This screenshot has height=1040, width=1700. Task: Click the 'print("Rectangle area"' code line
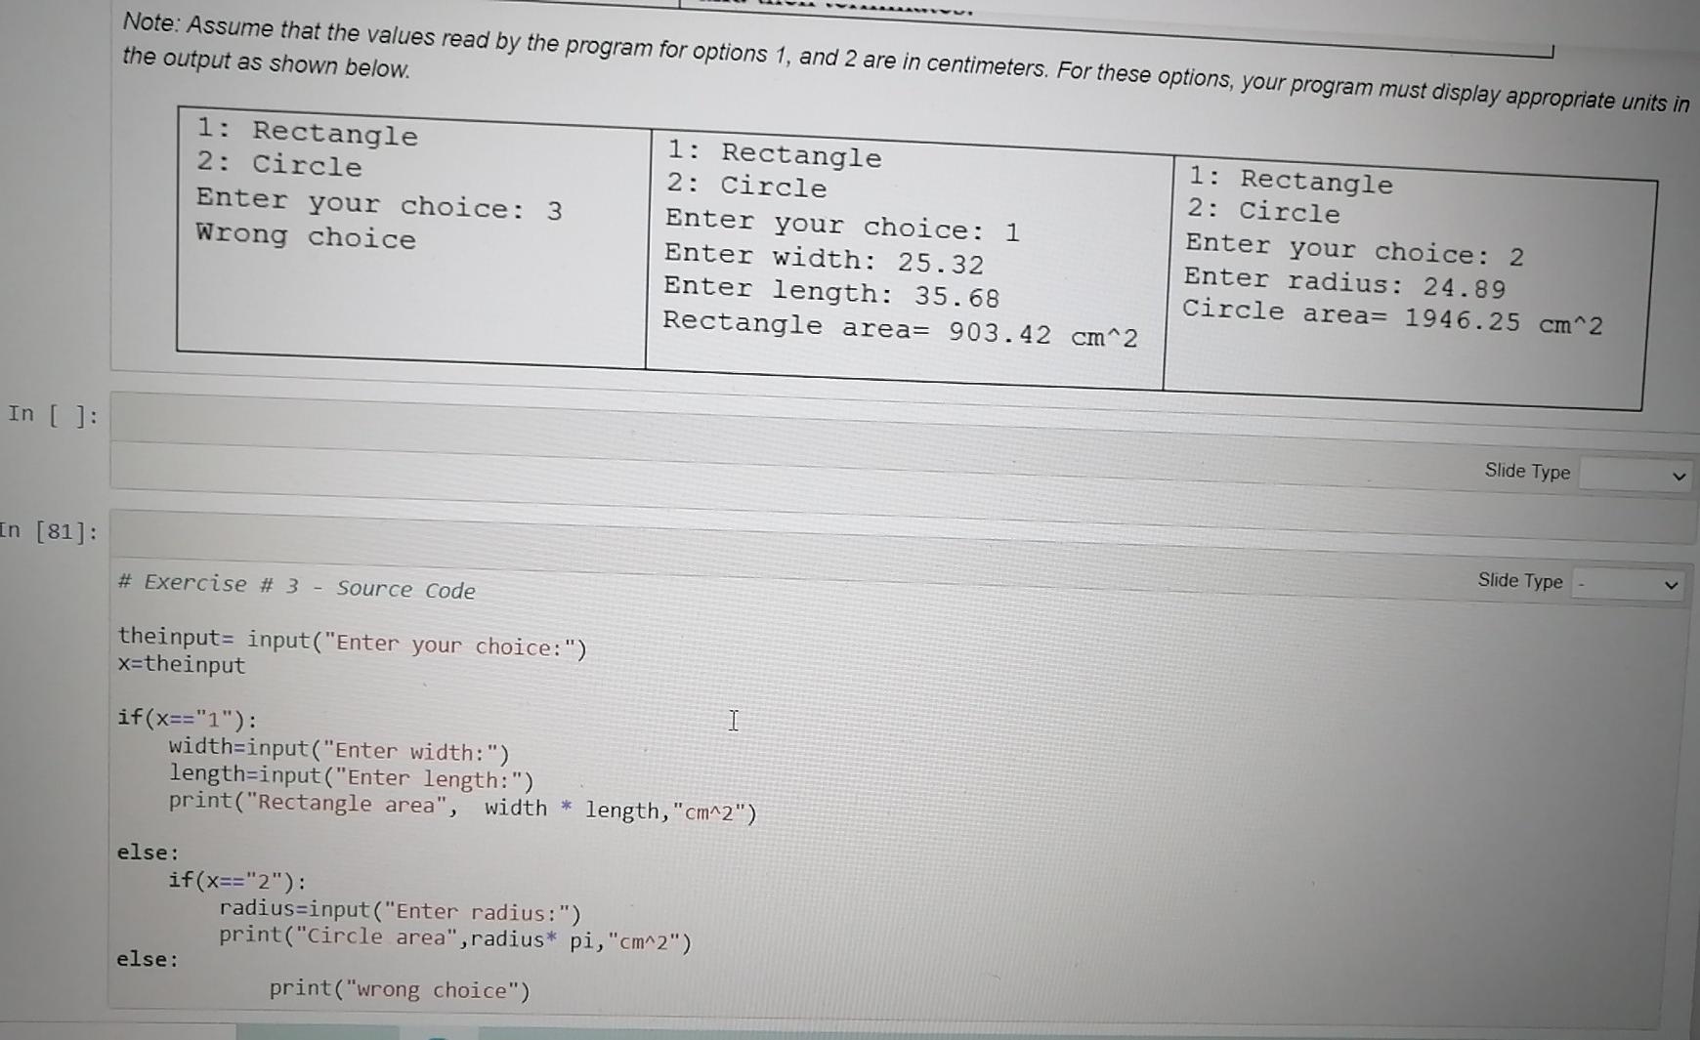point(462,807)
